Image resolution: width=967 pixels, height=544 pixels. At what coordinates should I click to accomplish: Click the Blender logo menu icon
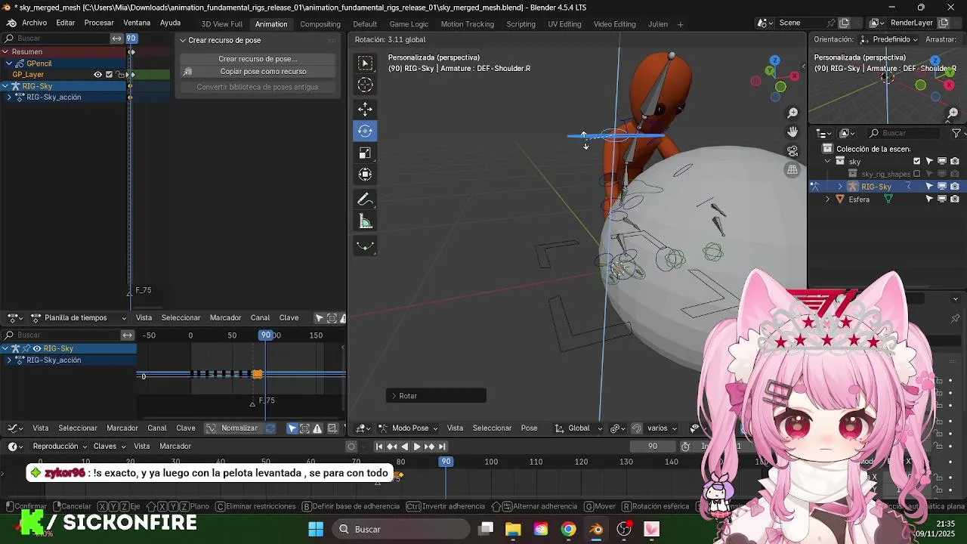(x=11, y=23)
